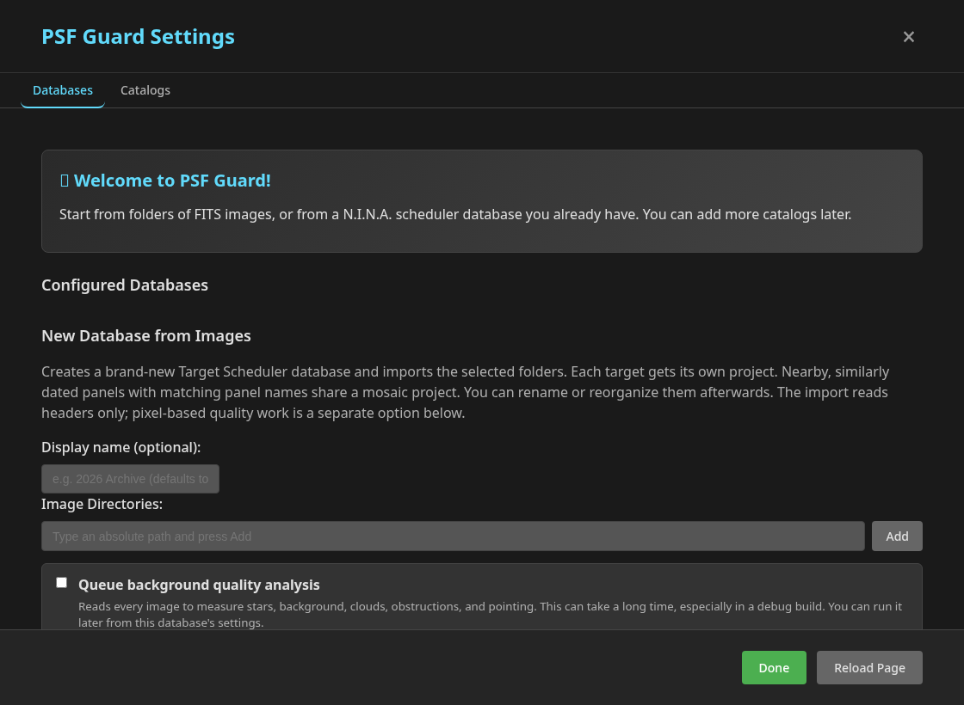Click the emoji icon before Welcome heading
The height and width of the screenshot is (705, 964).
65,181
